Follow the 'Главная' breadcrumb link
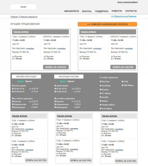The image size is (148, 166). pos(14,17)
